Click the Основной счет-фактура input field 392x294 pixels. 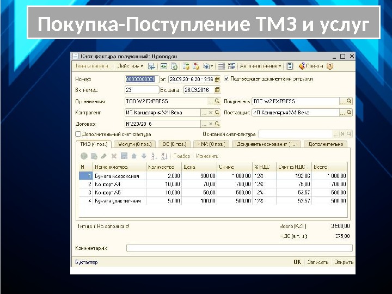296,134
